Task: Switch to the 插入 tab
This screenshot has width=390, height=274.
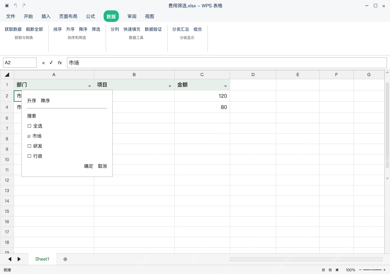Action: coord(46,16)
